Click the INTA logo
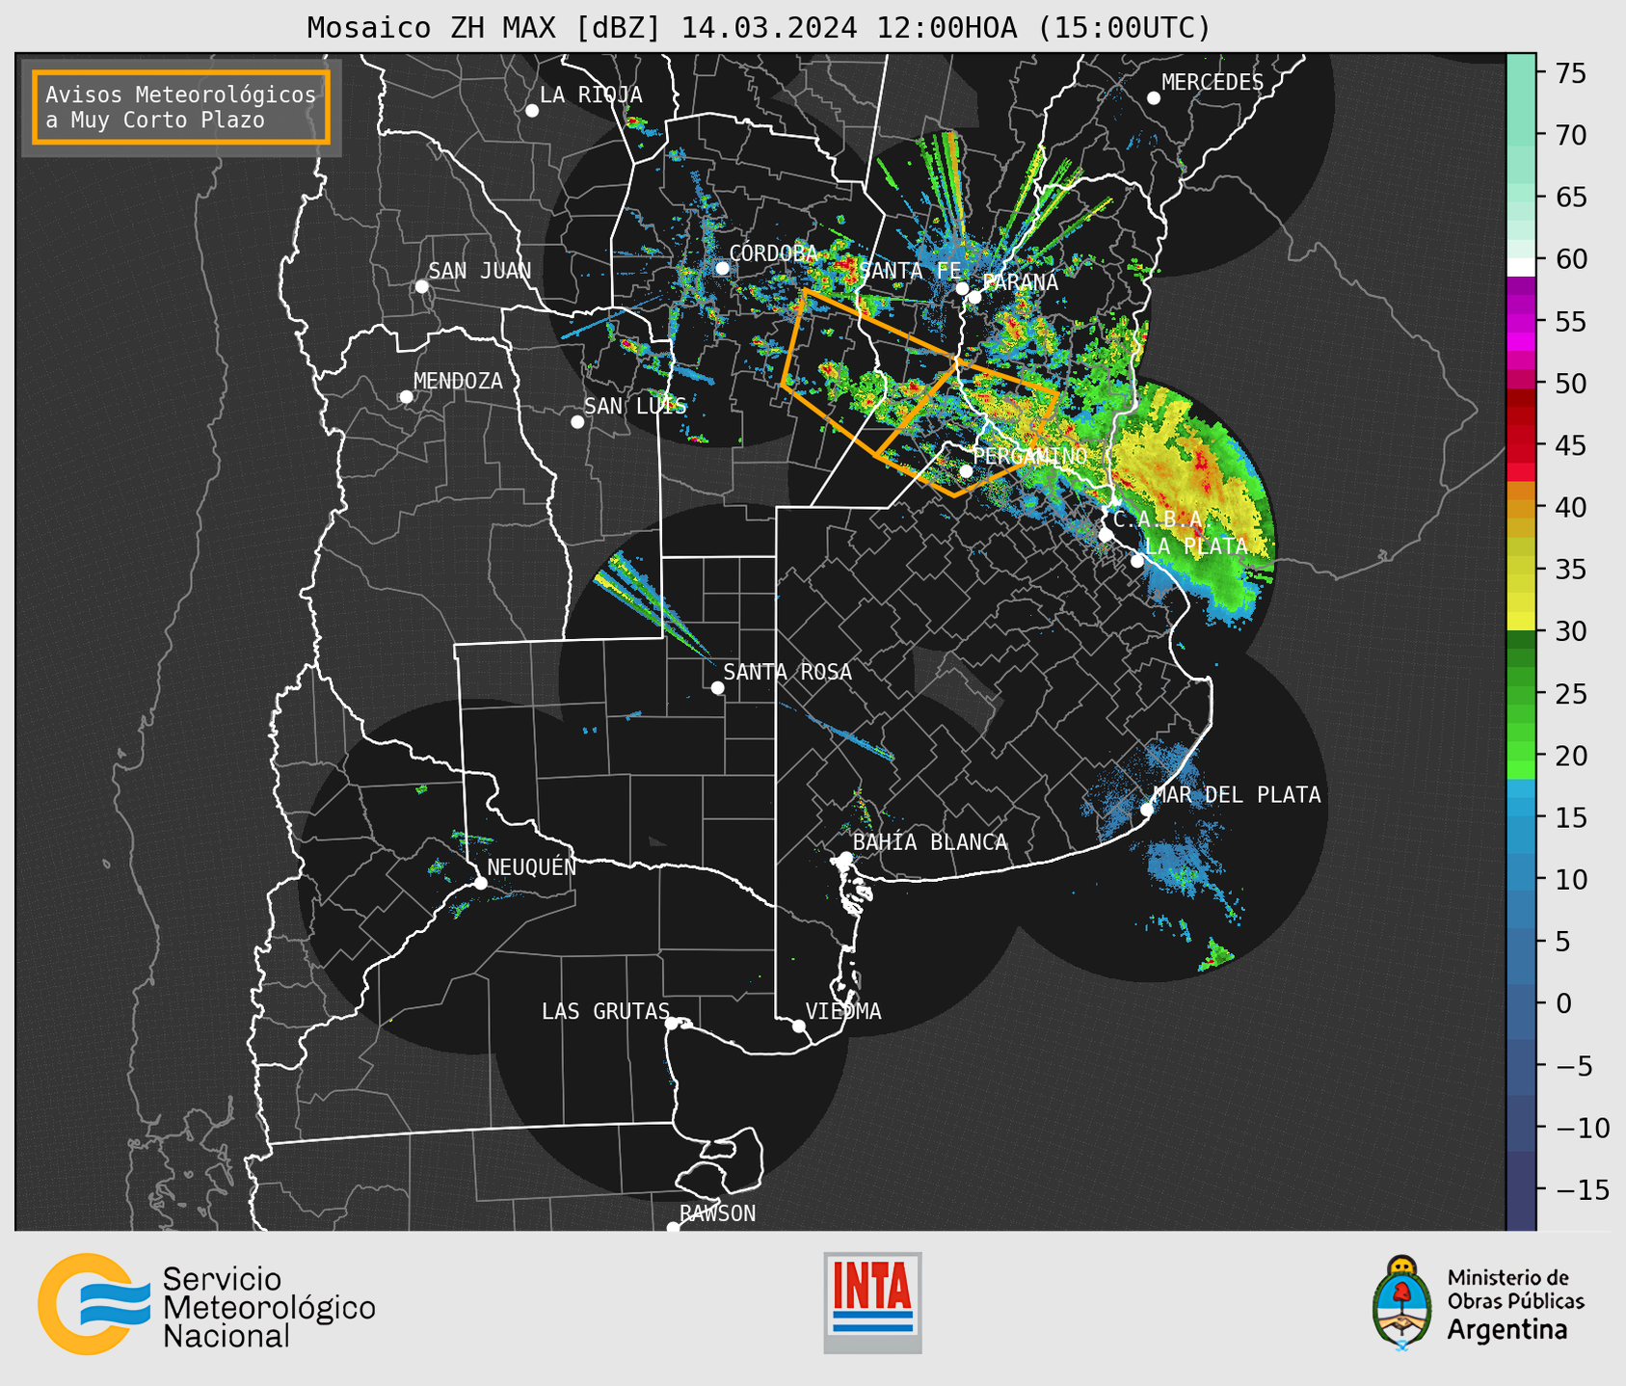Image resolution: width=1626 pixels, height=1386 pixels. click(x=872, y=1302)
